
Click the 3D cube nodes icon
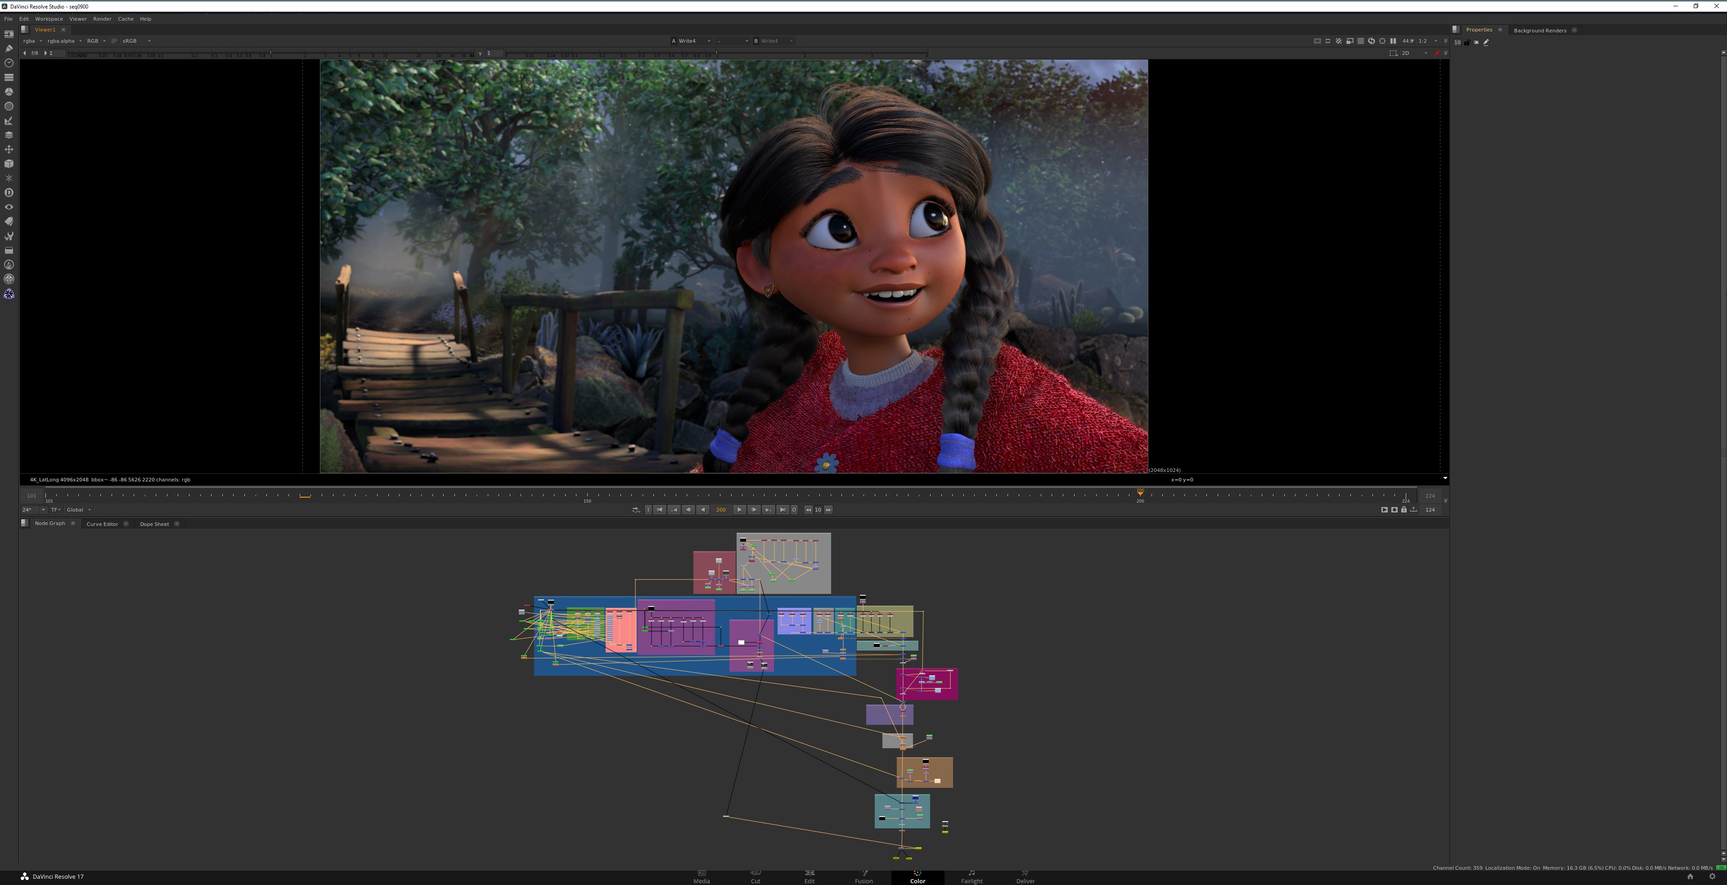(9, 164)
